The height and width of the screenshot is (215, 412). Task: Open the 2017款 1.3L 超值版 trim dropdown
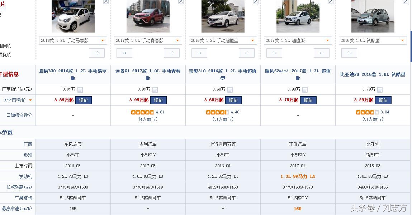[x=298, y=40]
